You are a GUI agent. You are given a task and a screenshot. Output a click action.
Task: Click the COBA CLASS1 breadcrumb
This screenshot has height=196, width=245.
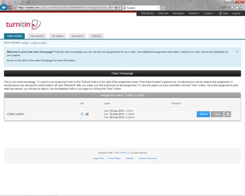coord(39,43)
